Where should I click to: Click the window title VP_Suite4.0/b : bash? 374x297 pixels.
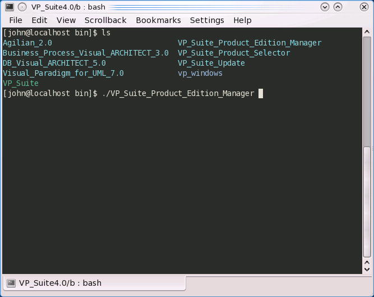[68, 7]
